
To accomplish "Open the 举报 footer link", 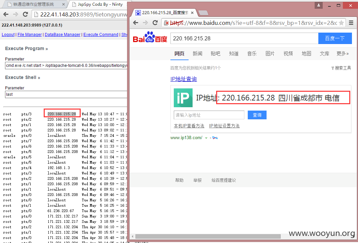I will (198, 180).
